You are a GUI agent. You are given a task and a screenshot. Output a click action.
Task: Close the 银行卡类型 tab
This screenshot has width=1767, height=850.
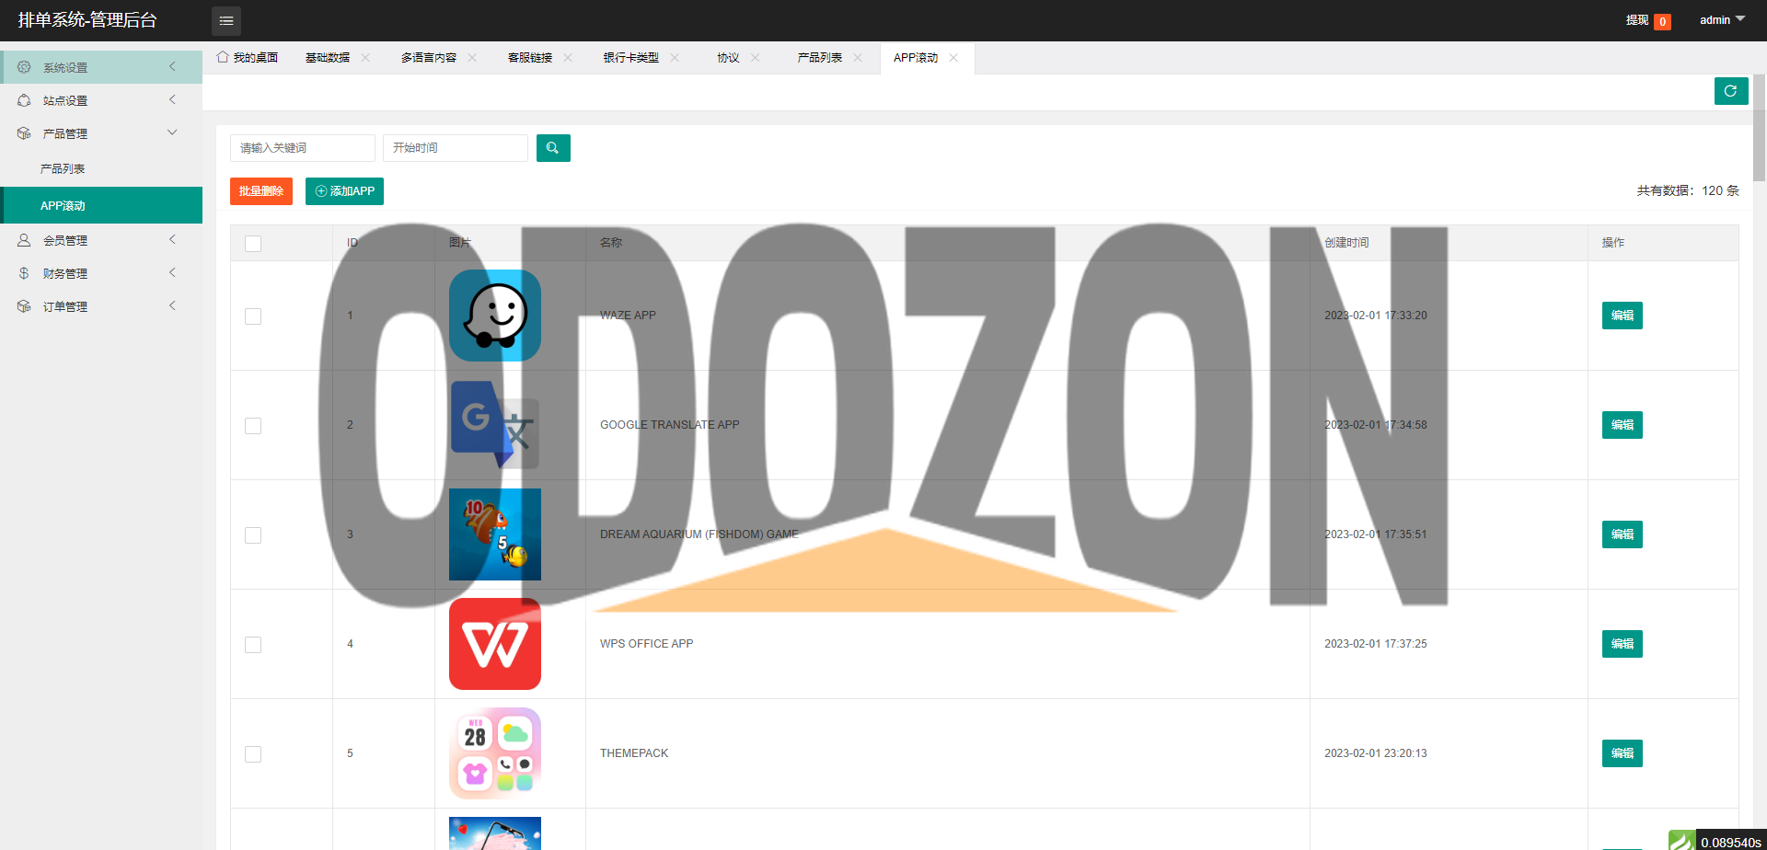[675, 57]
